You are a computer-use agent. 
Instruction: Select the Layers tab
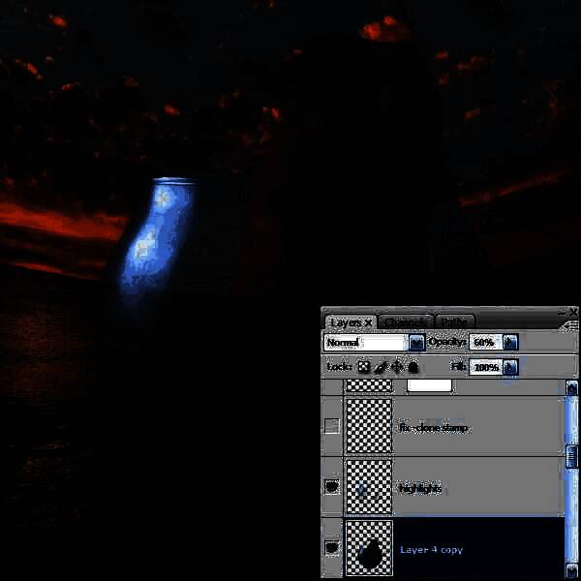click(350, 322)
